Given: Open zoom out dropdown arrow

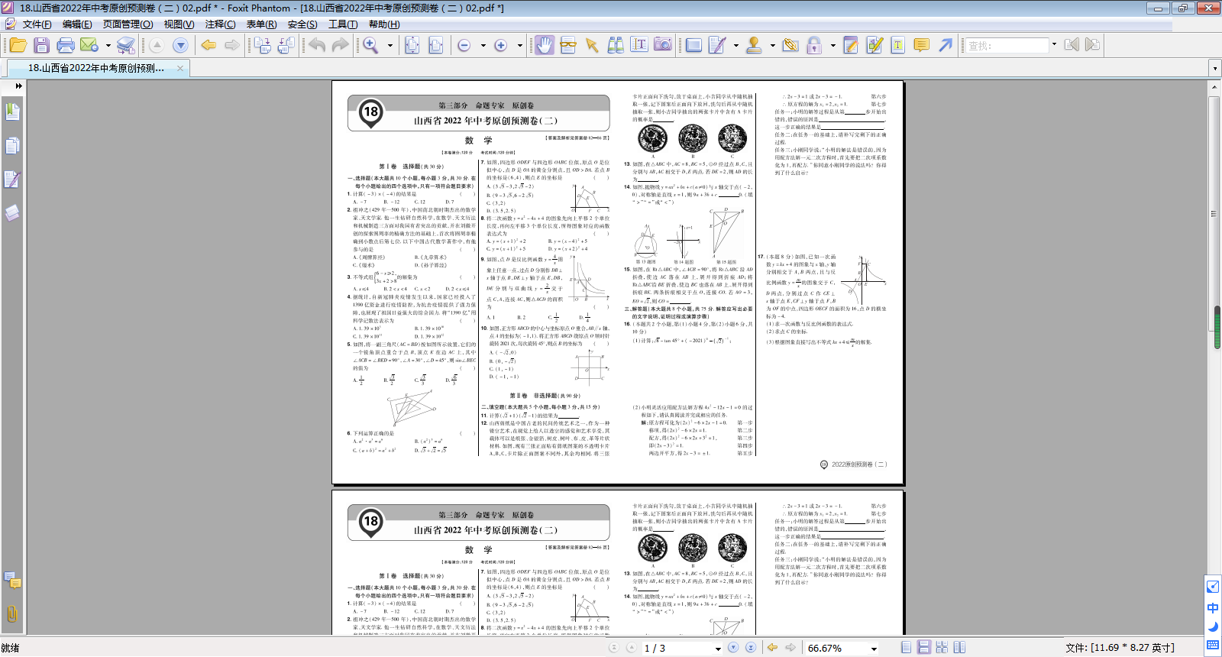Looking at the screenshot, I should point(483,46).
